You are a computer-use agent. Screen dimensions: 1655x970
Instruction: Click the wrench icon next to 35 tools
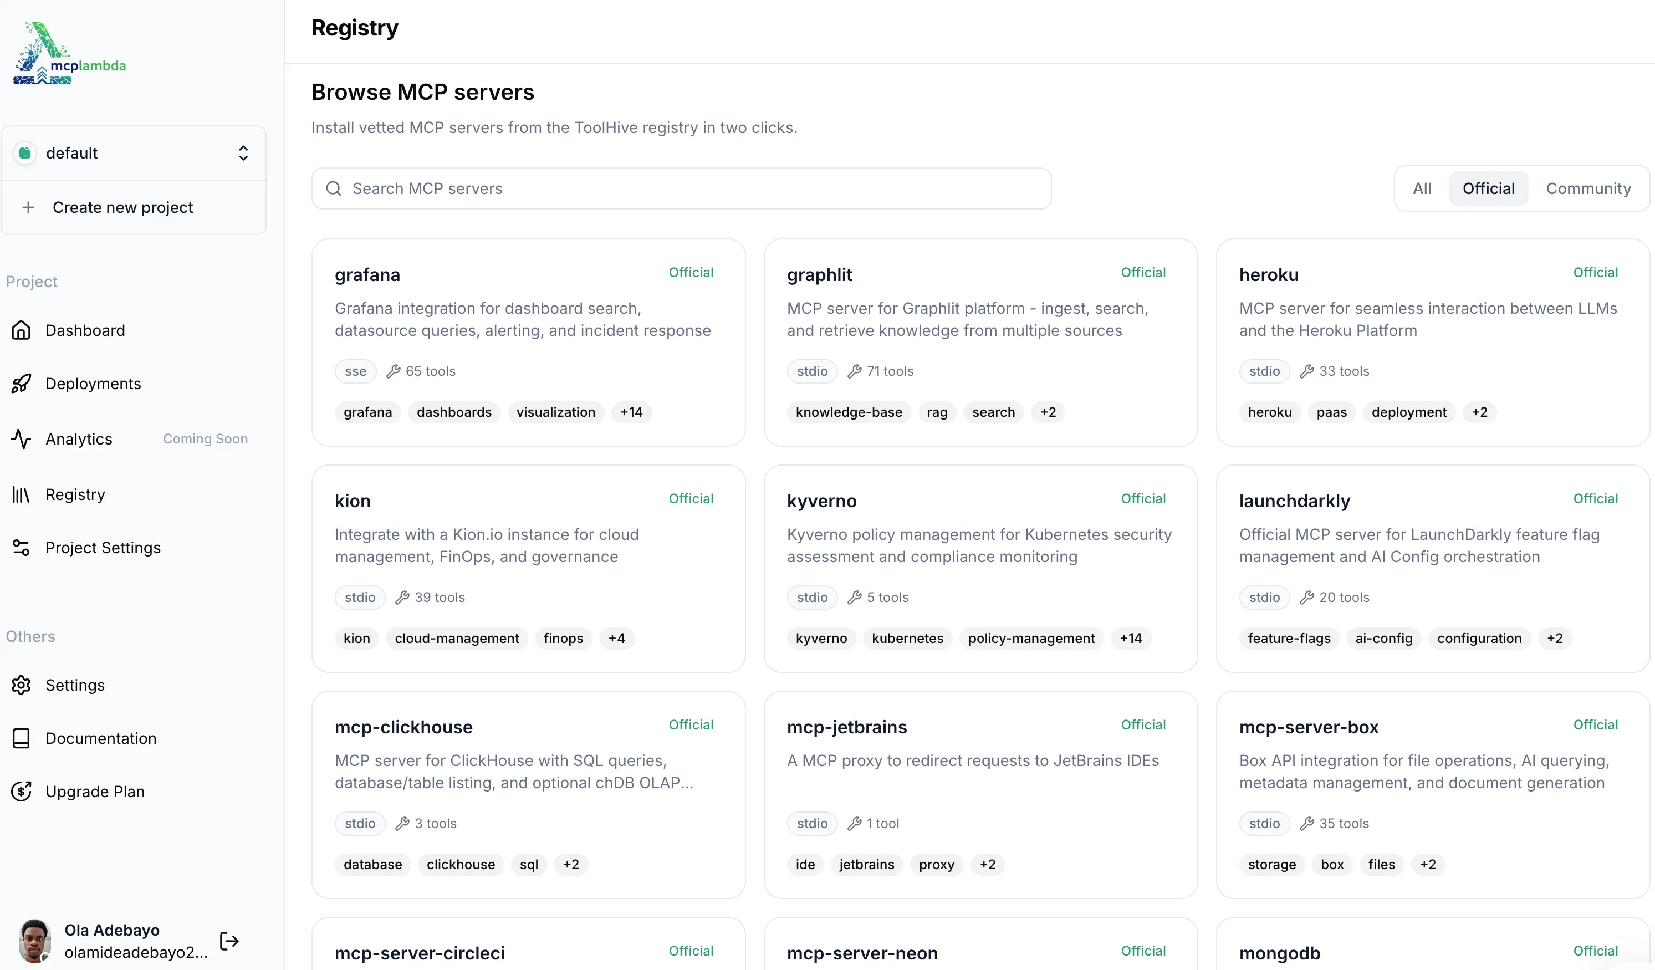(x=1307, y=824)
